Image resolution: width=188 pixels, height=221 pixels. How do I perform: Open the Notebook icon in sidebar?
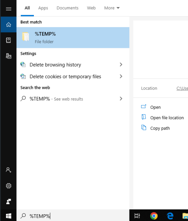tap(9, 40)
